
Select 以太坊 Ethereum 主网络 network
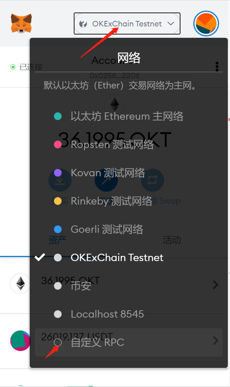[127, 116]
